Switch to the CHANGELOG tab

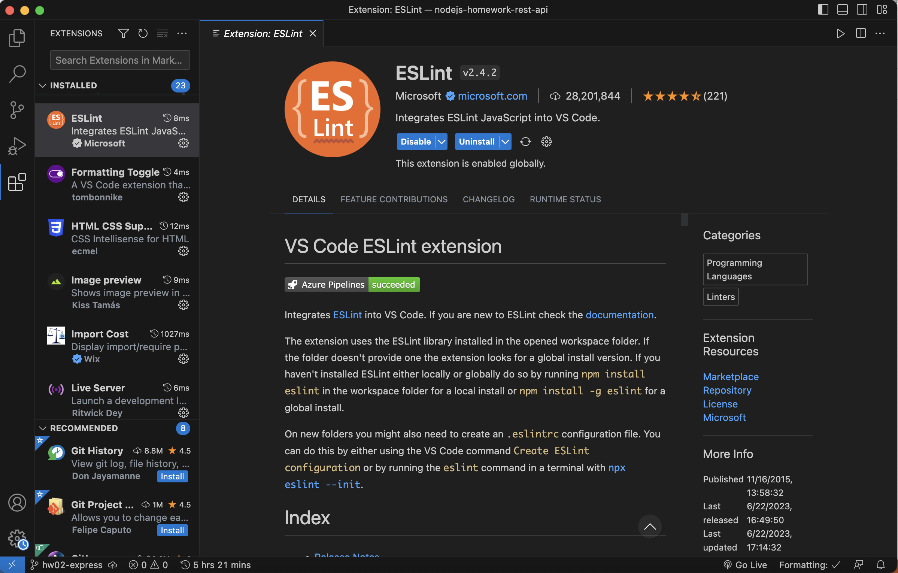point(488,199)
